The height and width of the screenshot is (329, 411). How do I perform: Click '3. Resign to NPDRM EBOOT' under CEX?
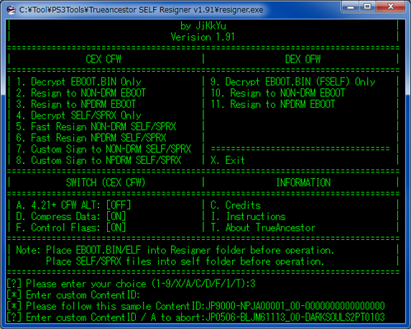click(x=75, y=104)
